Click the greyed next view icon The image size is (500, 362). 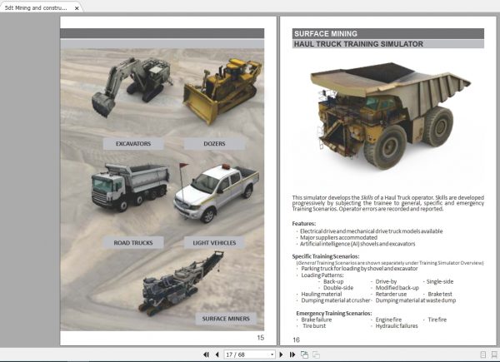(316, 355)
